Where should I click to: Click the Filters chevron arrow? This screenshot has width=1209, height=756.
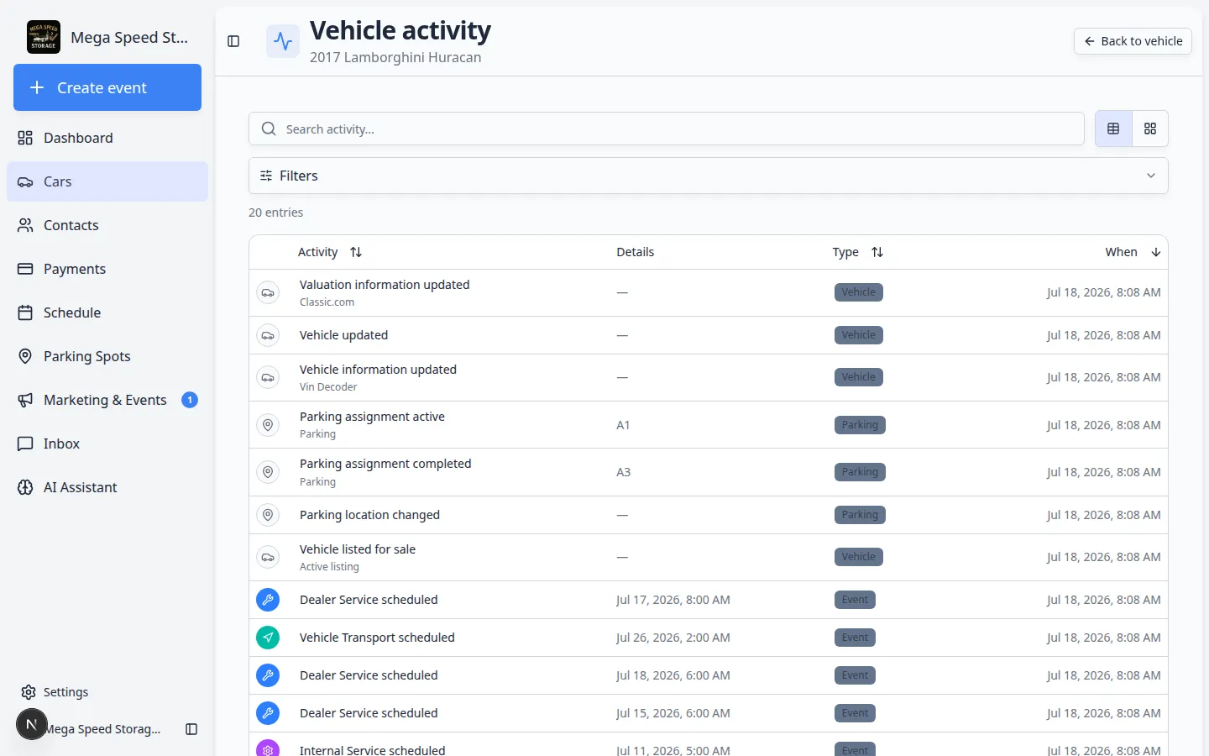tap(1151, 176)
